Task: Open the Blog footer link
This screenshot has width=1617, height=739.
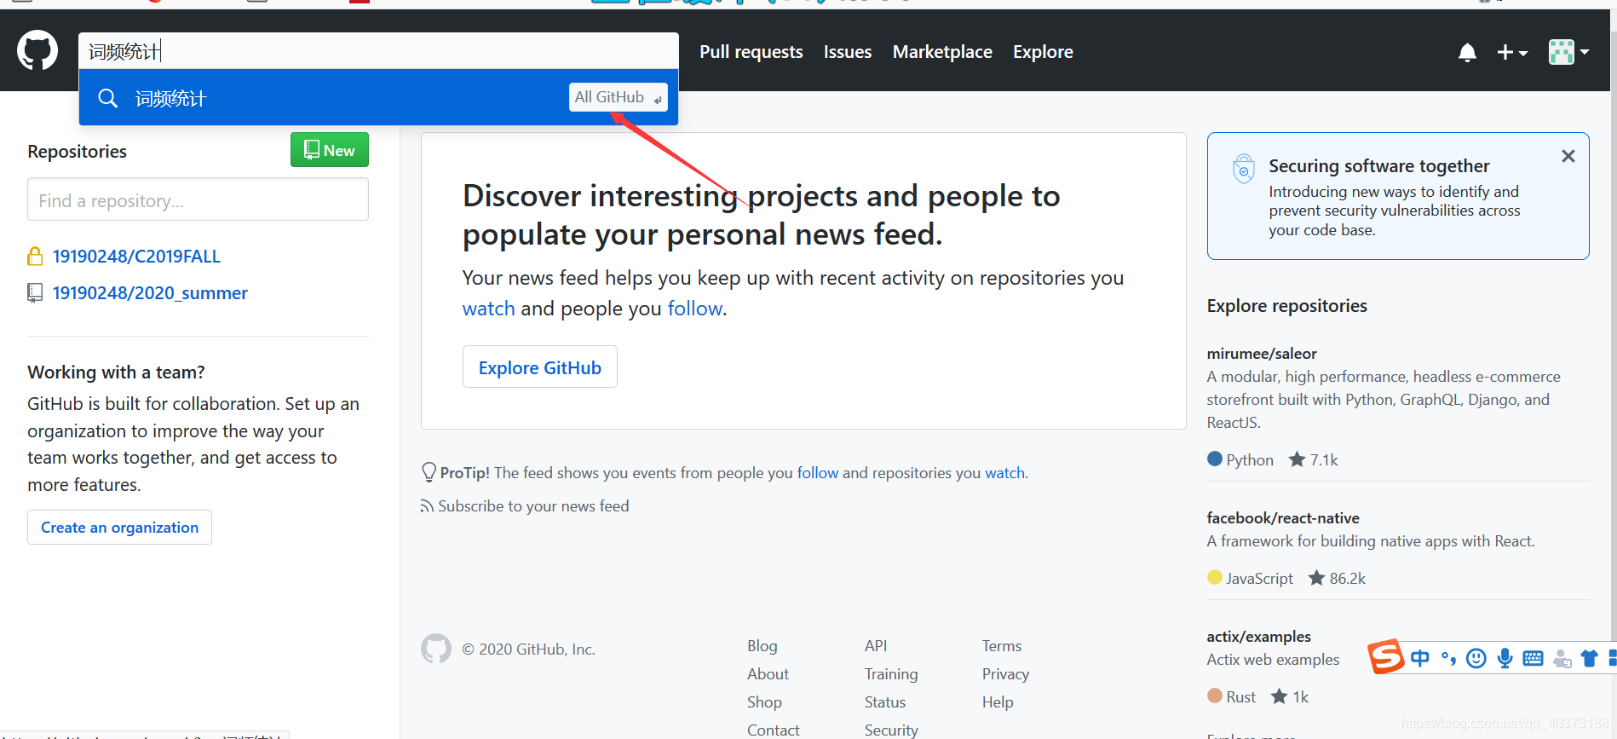Action: point(762,646)
